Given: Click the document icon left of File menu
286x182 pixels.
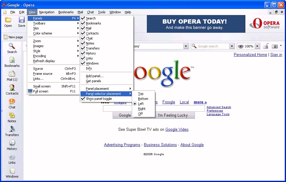Looking at the screenshot, I should pyautogui.click(x=5, y=12).
